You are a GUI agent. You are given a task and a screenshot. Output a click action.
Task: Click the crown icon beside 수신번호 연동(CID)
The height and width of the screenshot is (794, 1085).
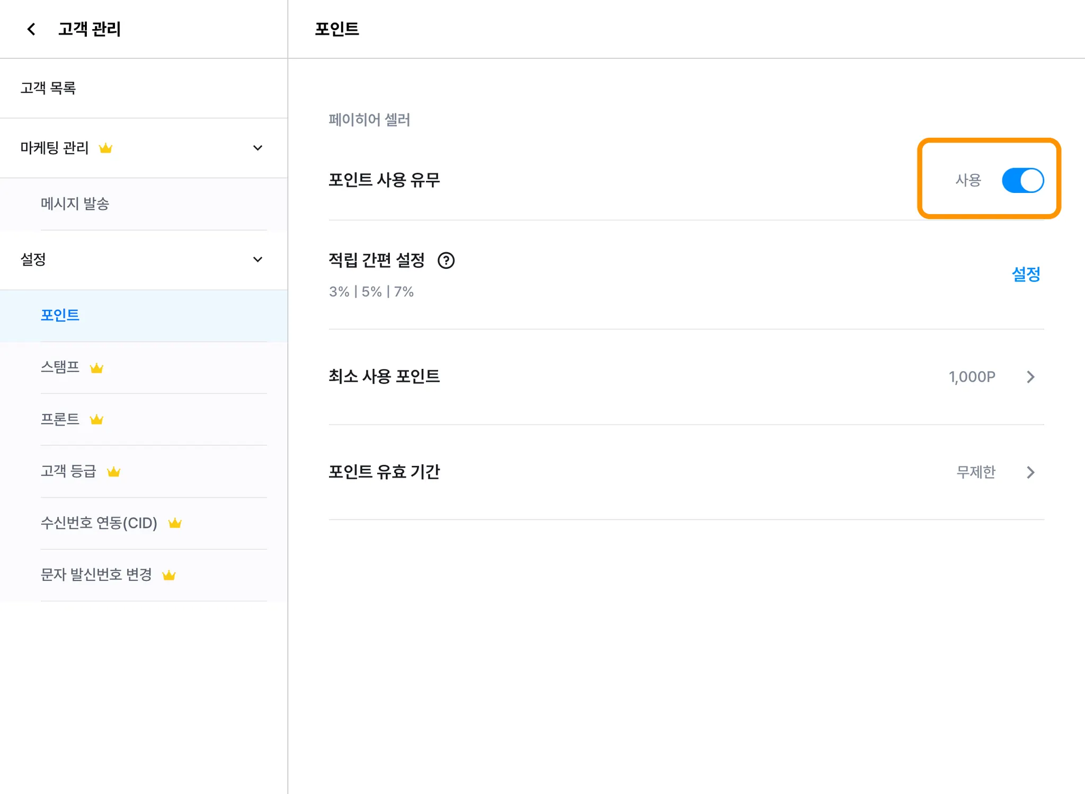[175, 524]
